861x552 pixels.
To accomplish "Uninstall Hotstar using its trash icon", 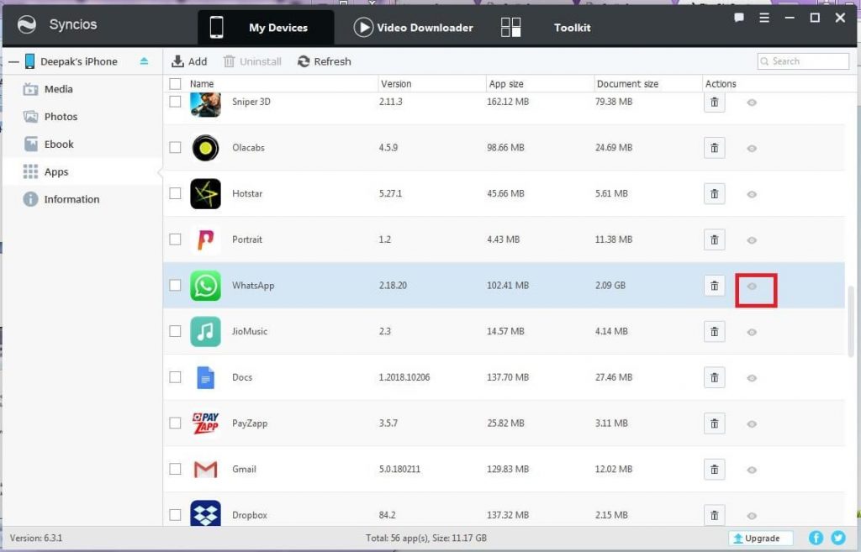I will point(714,194).
